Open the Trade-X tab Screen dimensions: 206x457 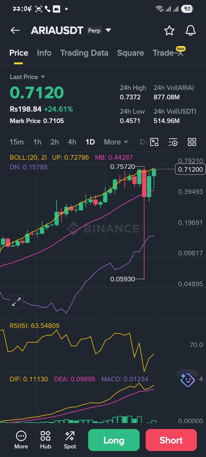tap(168, 53)
